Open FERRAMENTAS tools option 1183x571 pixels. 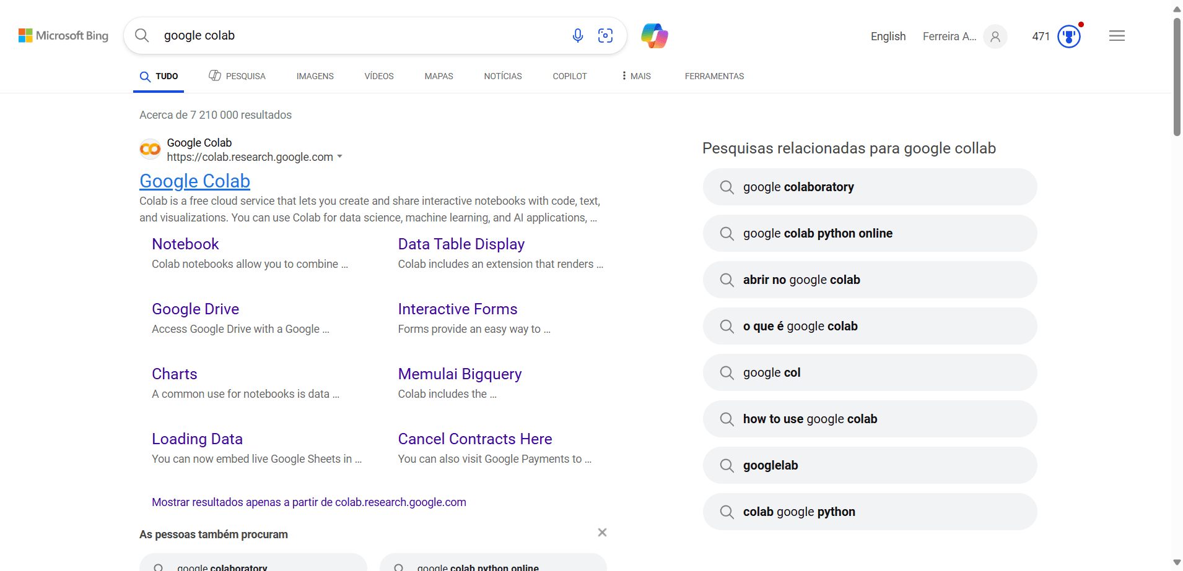pyautogui.click(x=714, y=76)
